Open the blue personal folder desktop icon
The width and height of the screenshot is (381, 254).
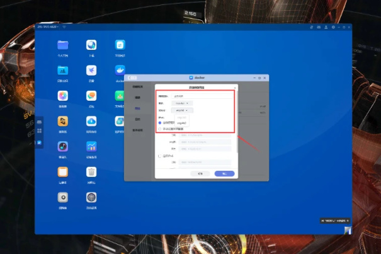tap(63, 45)
